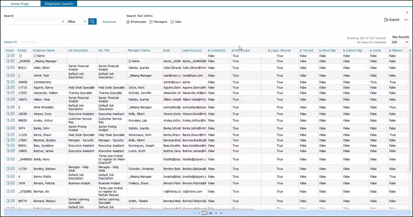Uncheck the Employees checkbox
The height and width of the screenshot is (217, 413).
pos(128,22)
